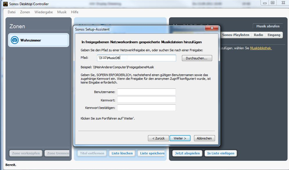Open the Musikbibliothek link
The width and height of the screenshot is (289, 170).
pyautogui.click(x=261, y=48)
